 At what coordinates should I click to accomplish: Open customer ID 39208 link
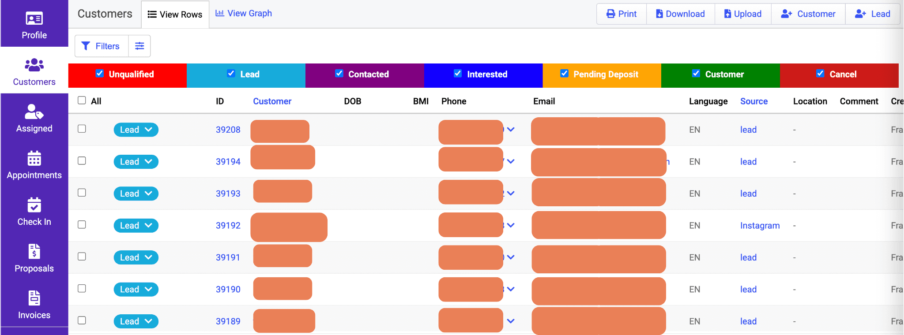[x=228, y=130]
